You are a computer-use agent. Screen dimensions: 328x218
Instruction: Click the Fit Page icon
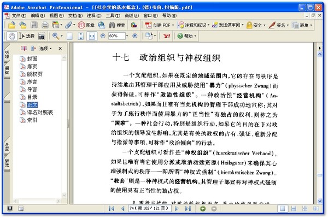pos(81,36)
